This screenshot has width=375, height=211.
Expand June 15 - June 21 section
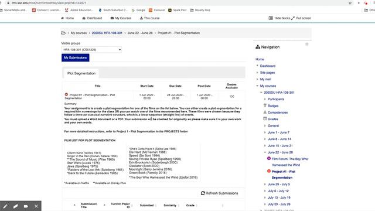pyautogui.click(x=265, y=146)
